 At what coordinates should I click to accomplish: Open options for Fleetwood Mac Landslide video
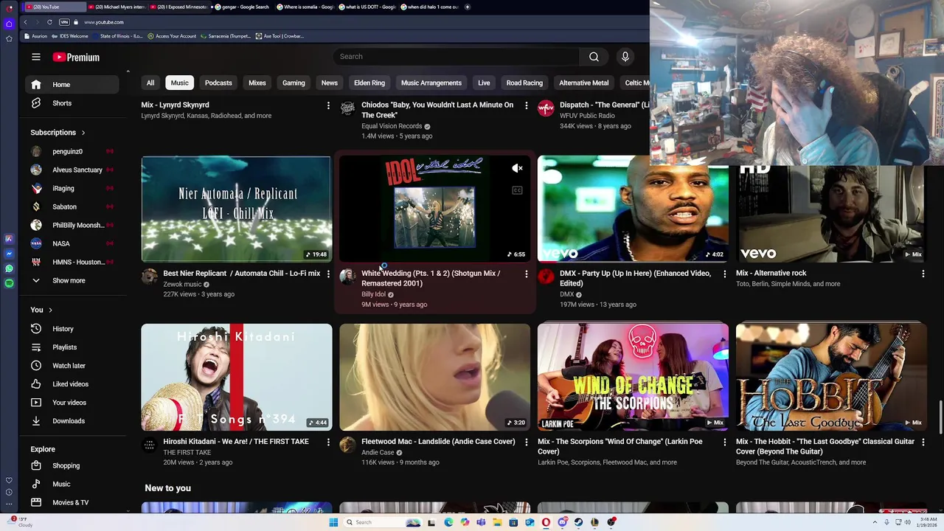(526, 442)
